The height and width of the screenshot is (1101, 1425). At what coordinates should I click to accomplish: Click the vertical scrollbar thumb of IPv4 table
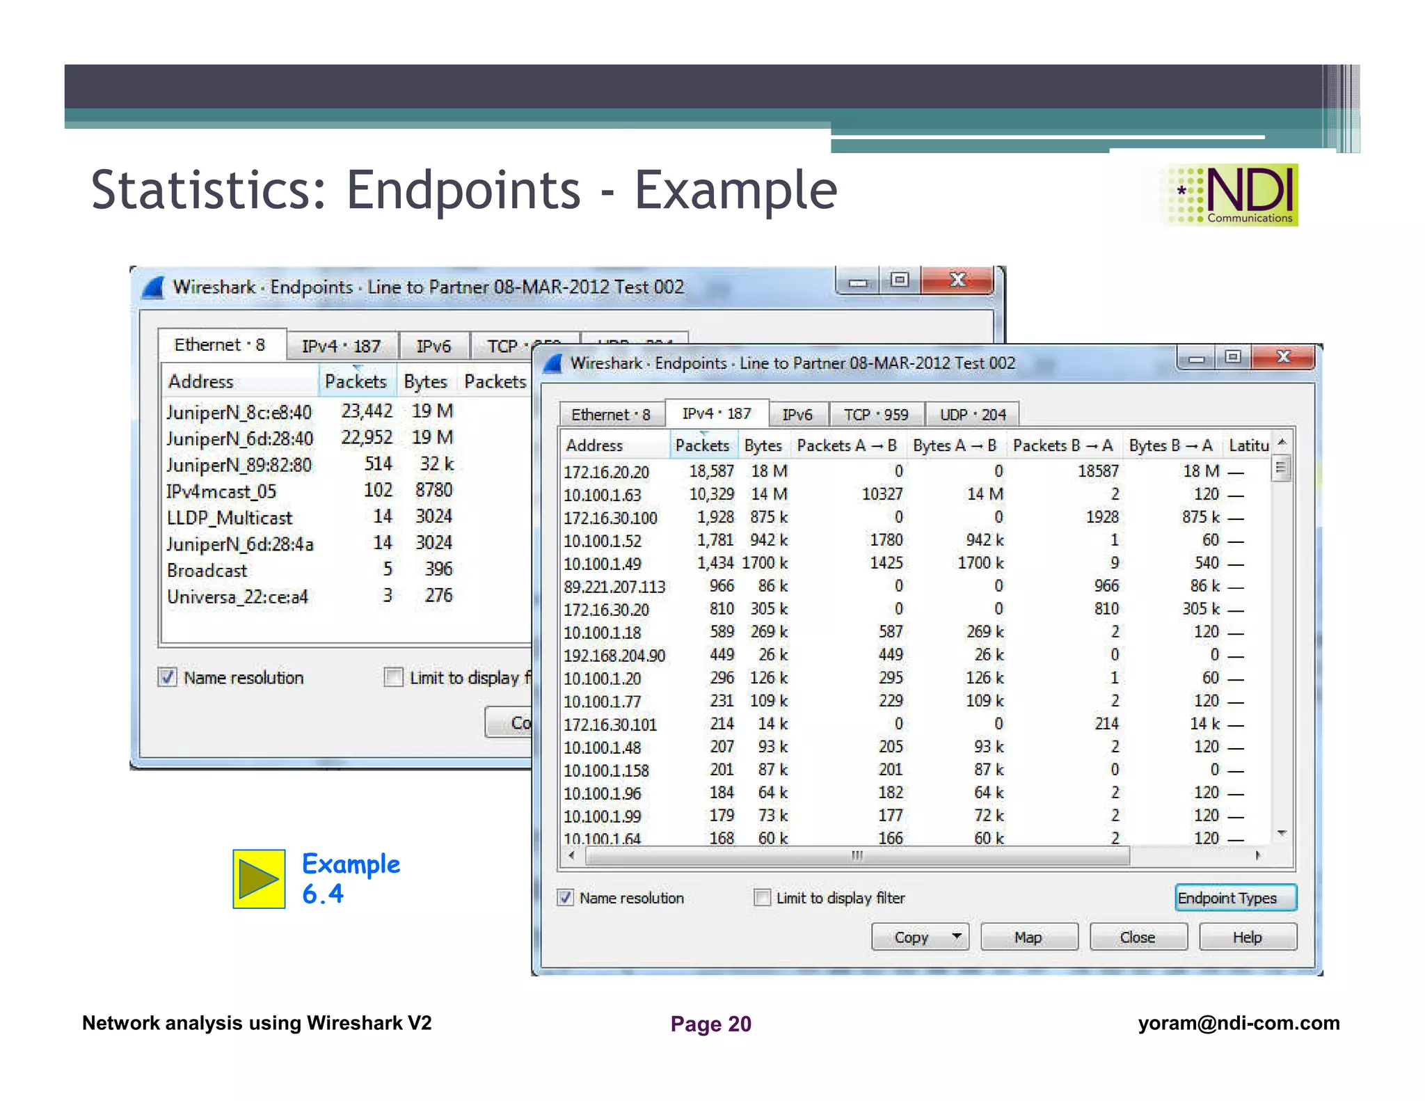click(x=1280, y=467)
